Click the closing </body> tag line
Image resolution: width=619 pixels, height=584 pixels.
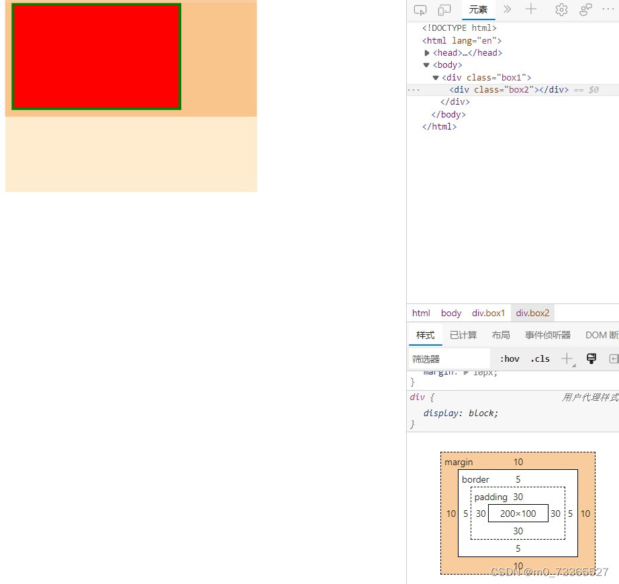(448, 114)
